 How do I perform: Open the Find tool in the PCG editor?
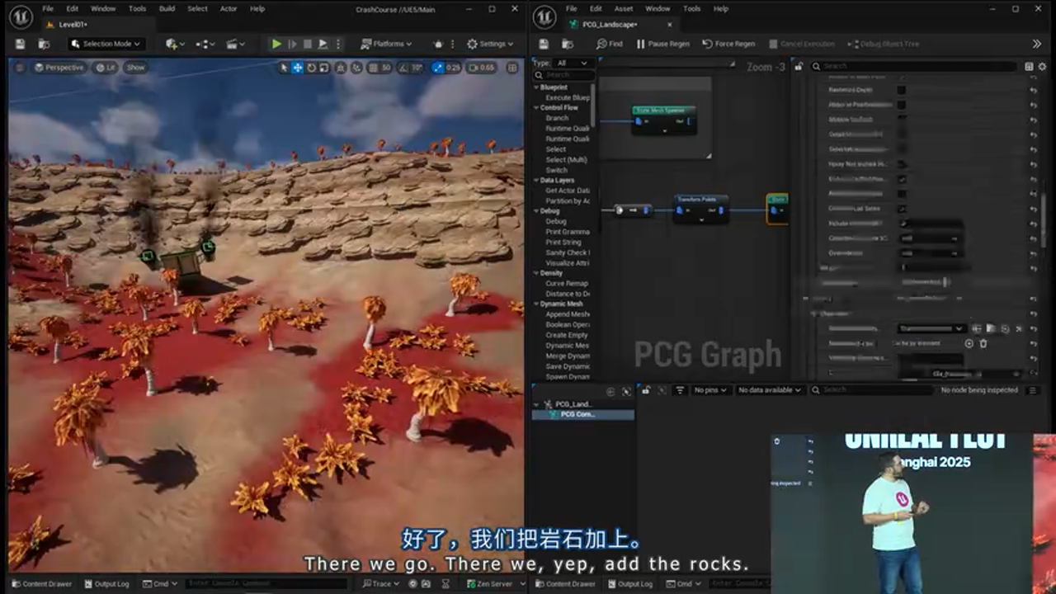coord(610,44)
